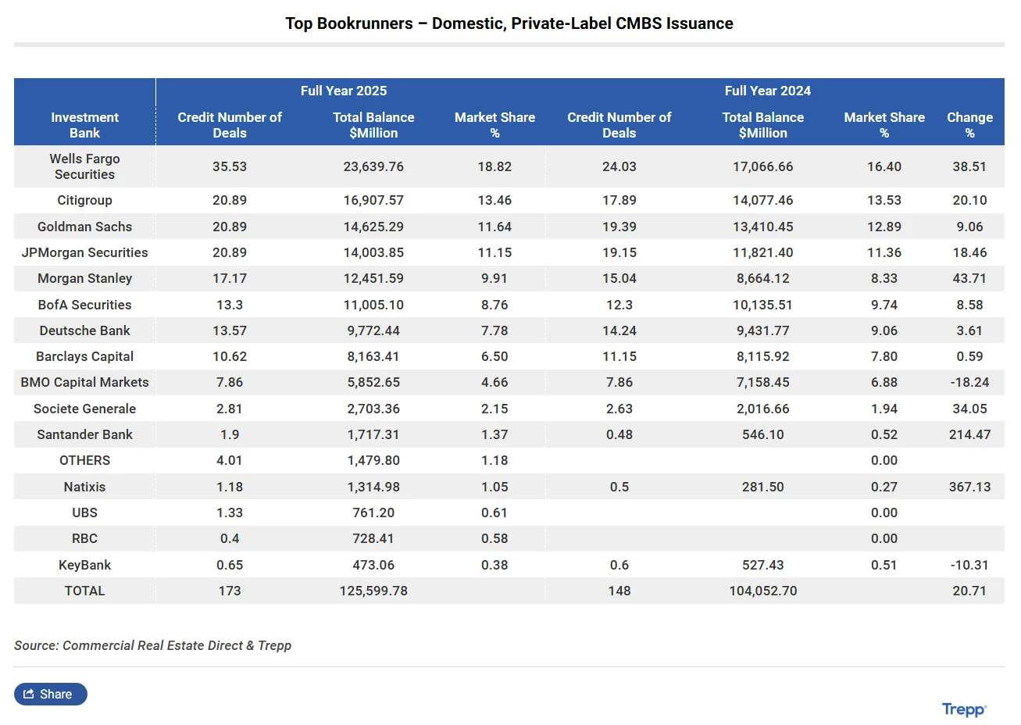Click the BMO Capital Markets row entry

(84, 382)
